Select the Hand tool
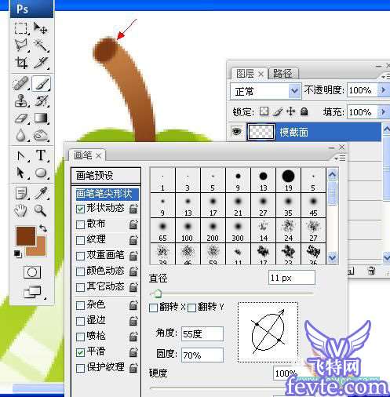390x397 pixels. [x=20, y=210]
